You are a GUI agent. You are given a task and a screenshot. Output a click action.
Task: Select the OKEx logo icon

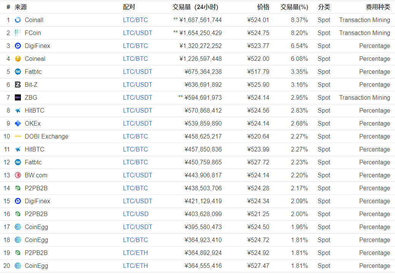(17, 124)
